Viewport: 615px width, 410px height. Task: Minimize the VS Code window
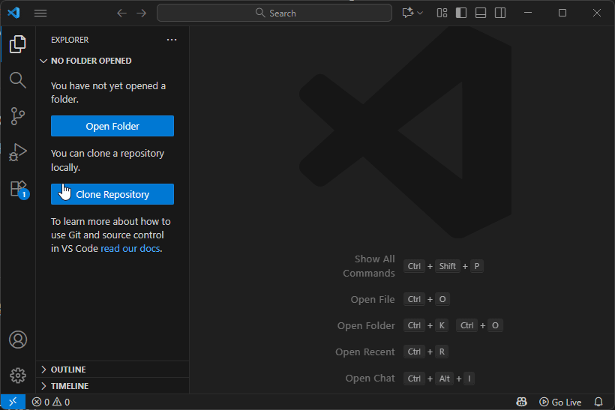coord(528,13)
